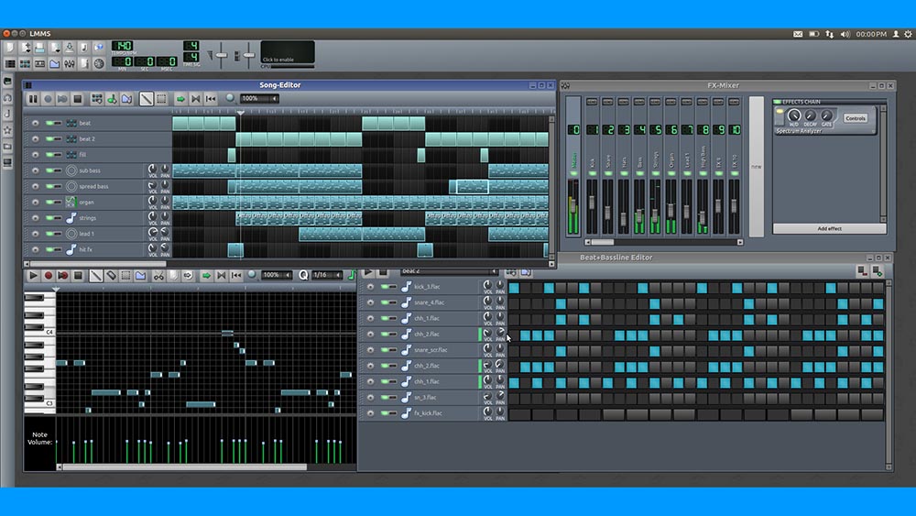Viewport: 916px width, 516px height.
Task: Open the sub bass track instrument icon
Action: (71, 170)
